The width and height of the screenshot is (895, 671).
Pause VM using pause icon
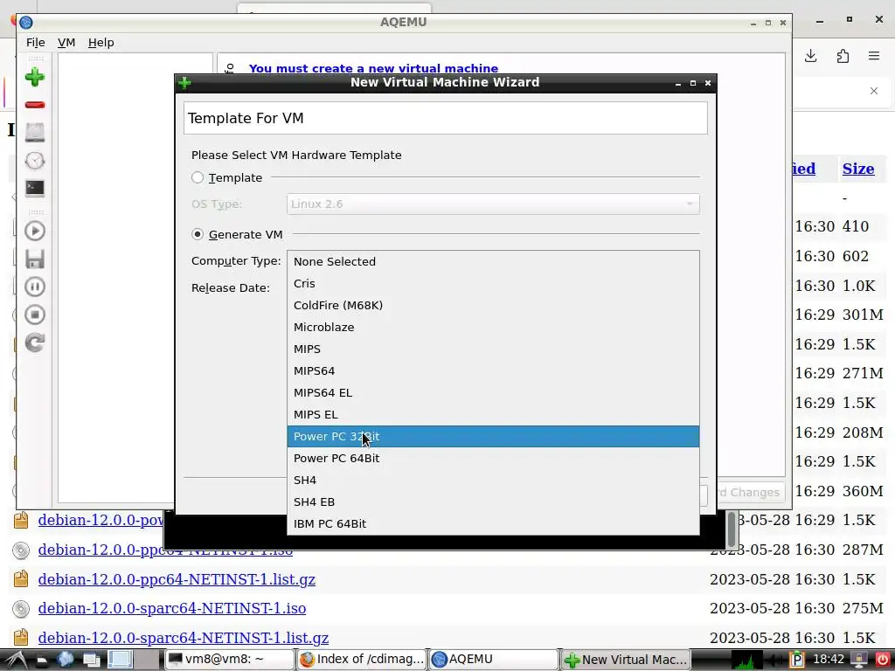tap(35, 287)
